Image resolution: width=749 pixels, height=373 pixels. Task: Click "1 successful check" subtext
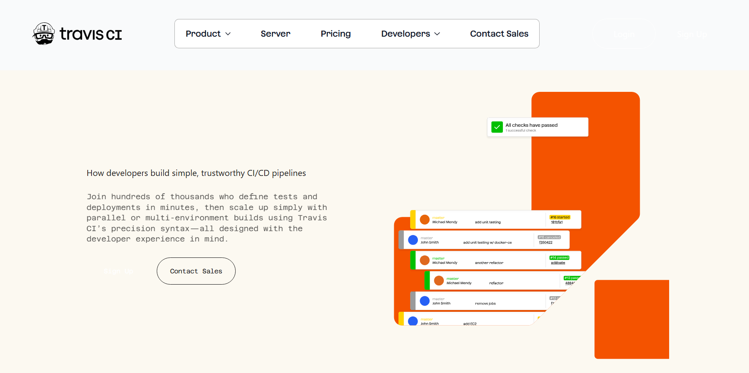coord(521,130)
